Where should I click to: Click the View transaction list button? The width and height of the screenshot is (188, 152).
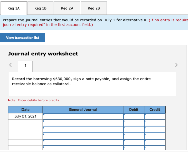[x=22, y=38]
